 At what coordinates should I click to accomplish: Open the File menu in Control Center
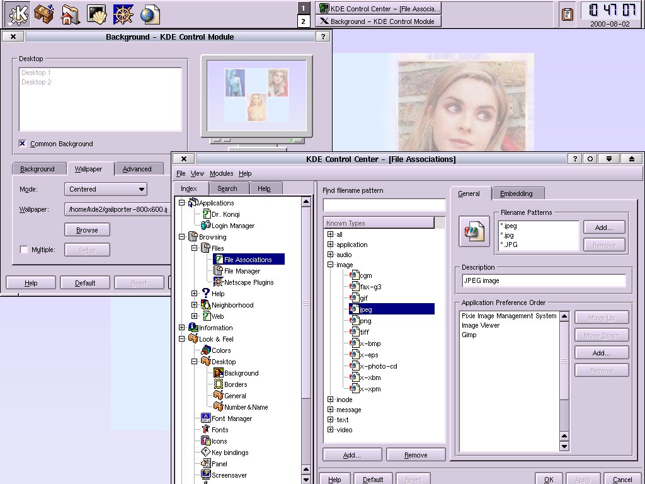coord(181,174)
